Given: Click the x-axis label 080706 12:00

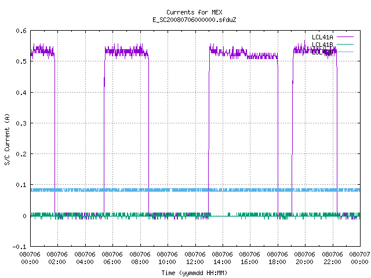Looking at the screenshot, I should pos(195,258).
